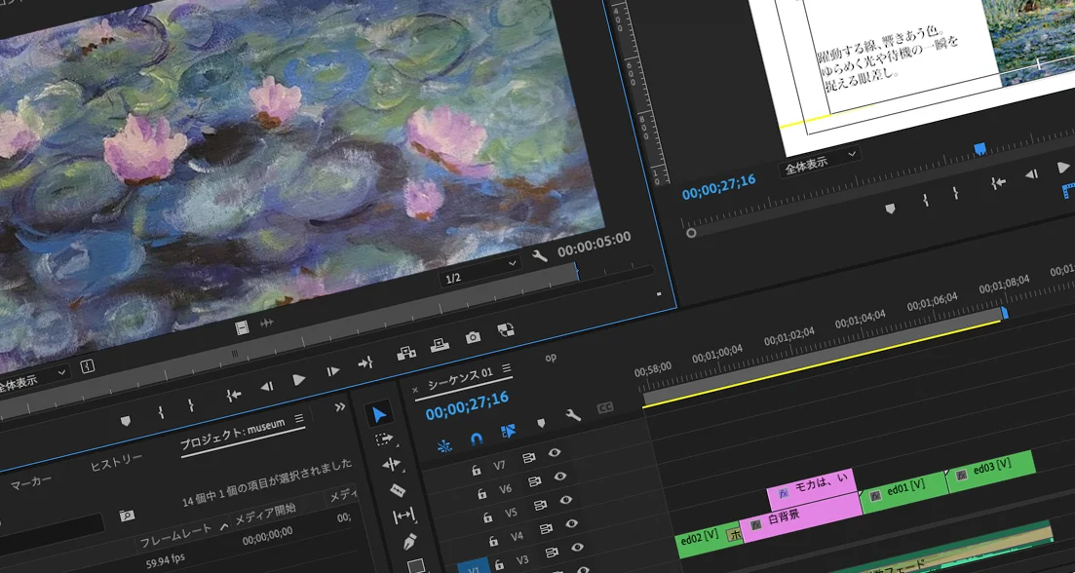Expand hidden panel tabs with double chevron
Screen dimensions: 1075x573
(340, 406)
